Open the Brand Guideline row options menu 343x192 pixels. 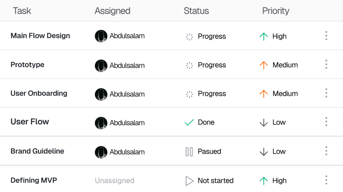click(326, 151)
